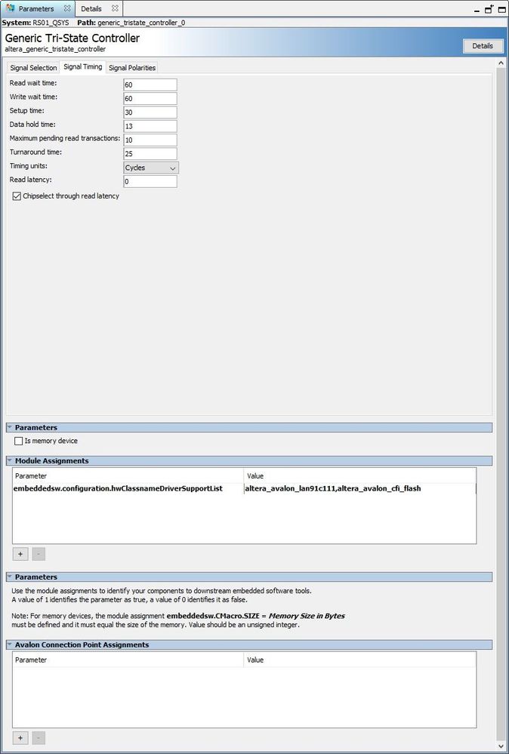The image size is (509, 754).
Task: Click the minus button under Module Assignments
Action: (39, 554)
